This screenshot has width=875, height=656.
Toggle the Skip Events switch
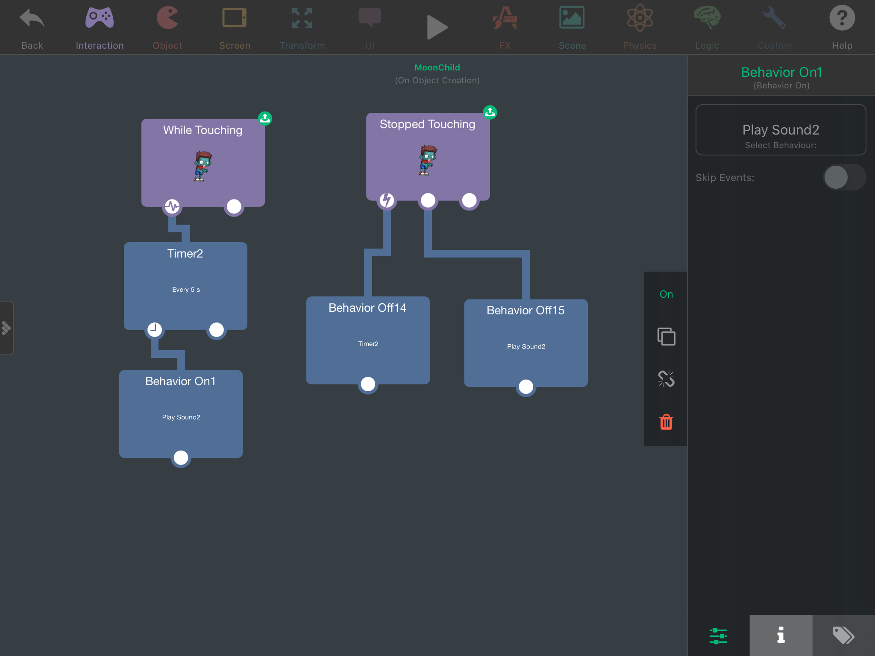(x=844, y=178)
